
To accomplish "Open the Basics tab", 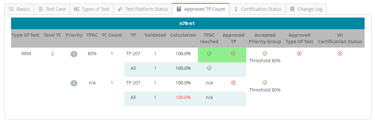I will pyautogui.click(x=19, y=9).
